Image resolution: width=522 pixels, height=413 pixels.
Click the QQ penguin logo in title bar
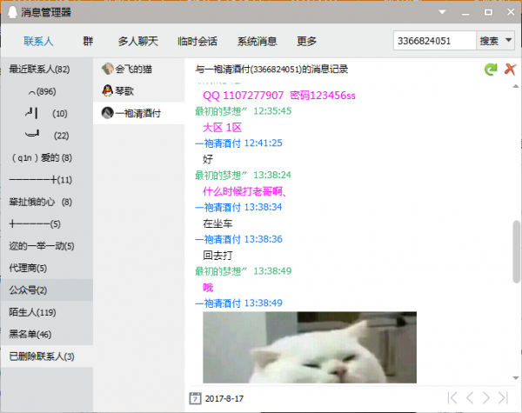pyautogui.click(x=12, y=12)
